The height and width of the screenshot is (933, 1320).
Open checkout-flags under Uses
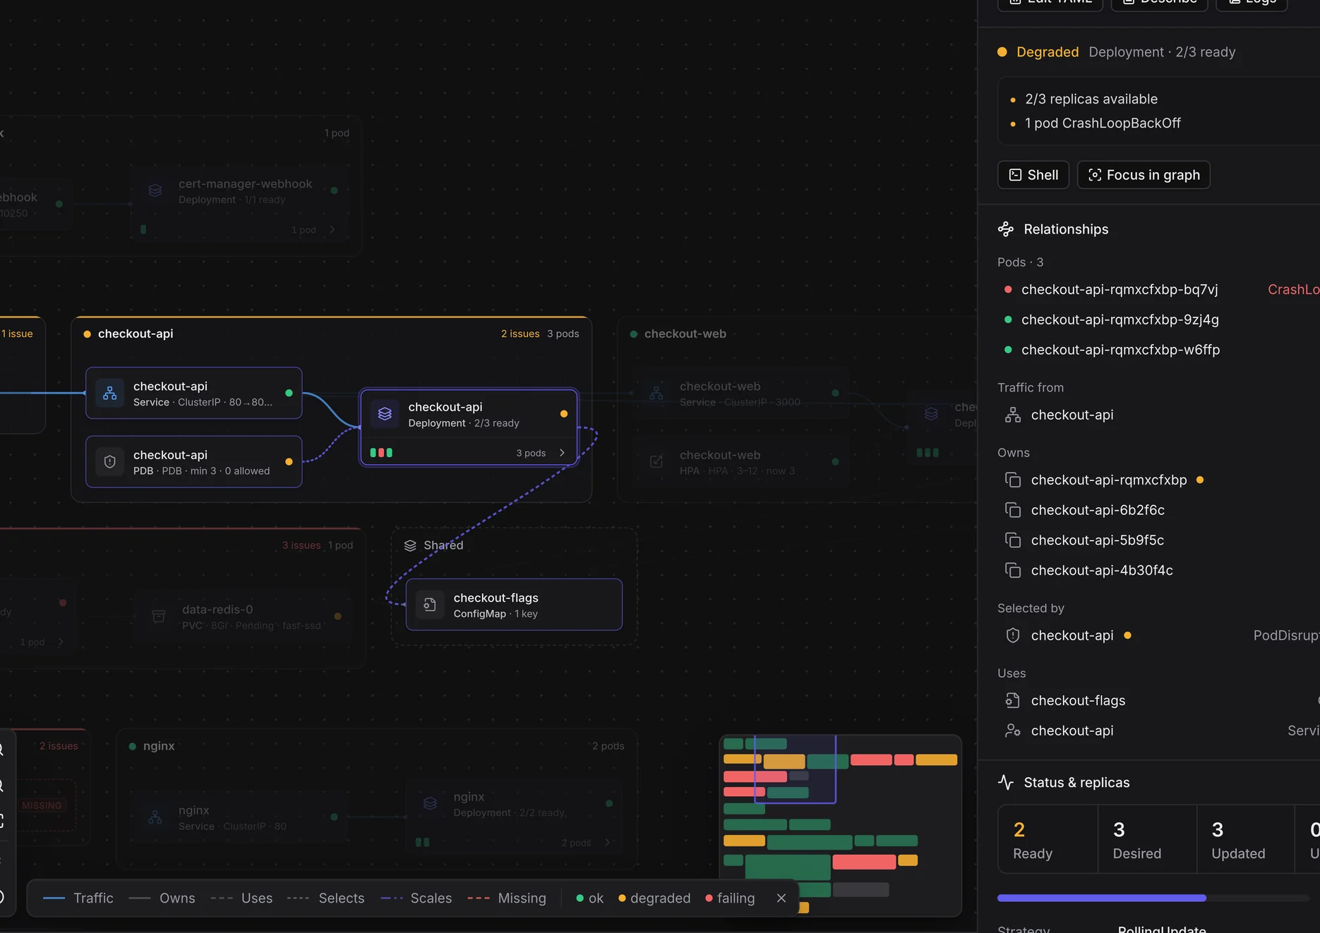1078,700
